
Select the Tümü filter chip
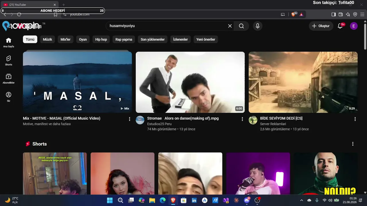30,39
